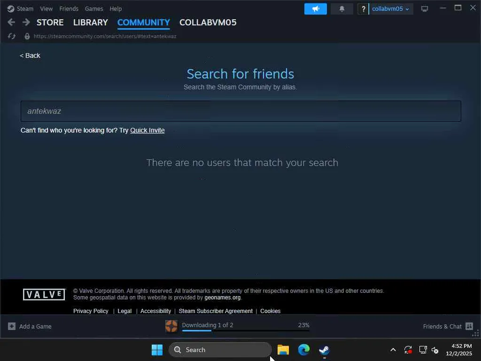Open the Games menu
This screenshot has width=481, height=361.
pos(94,8)
